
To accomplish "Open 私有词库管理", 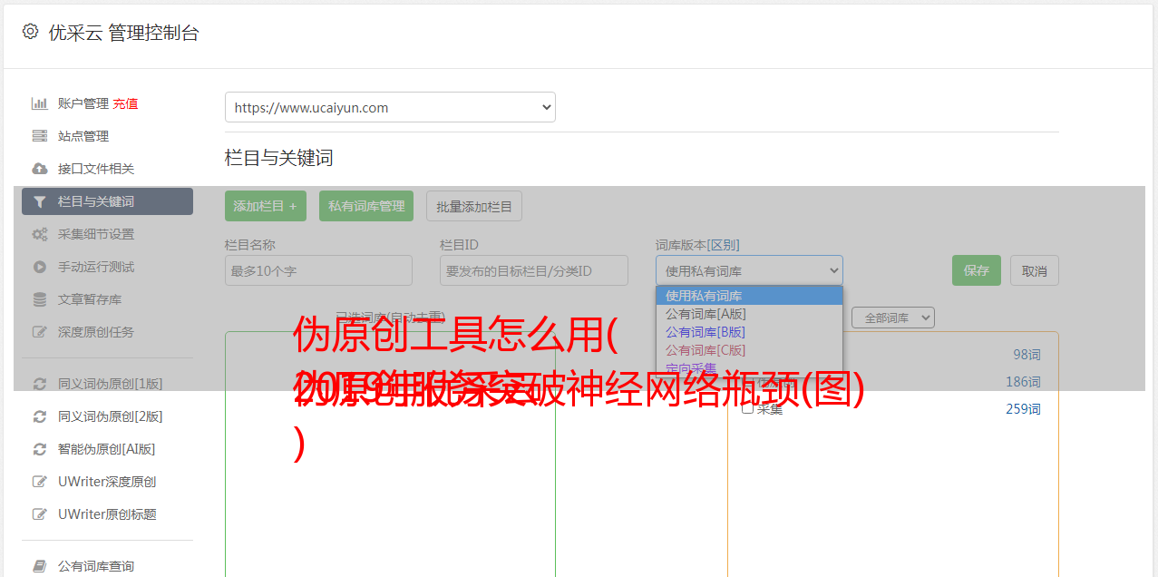I will [366, 206].
